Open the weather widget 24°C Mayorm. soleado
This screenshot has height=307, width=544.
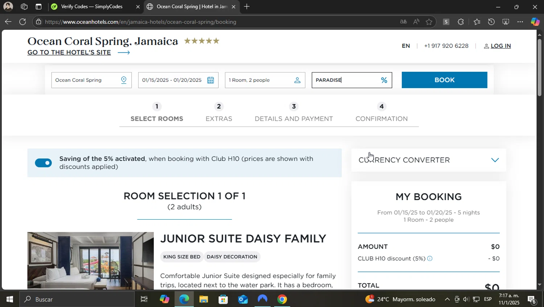pos(400,299)
